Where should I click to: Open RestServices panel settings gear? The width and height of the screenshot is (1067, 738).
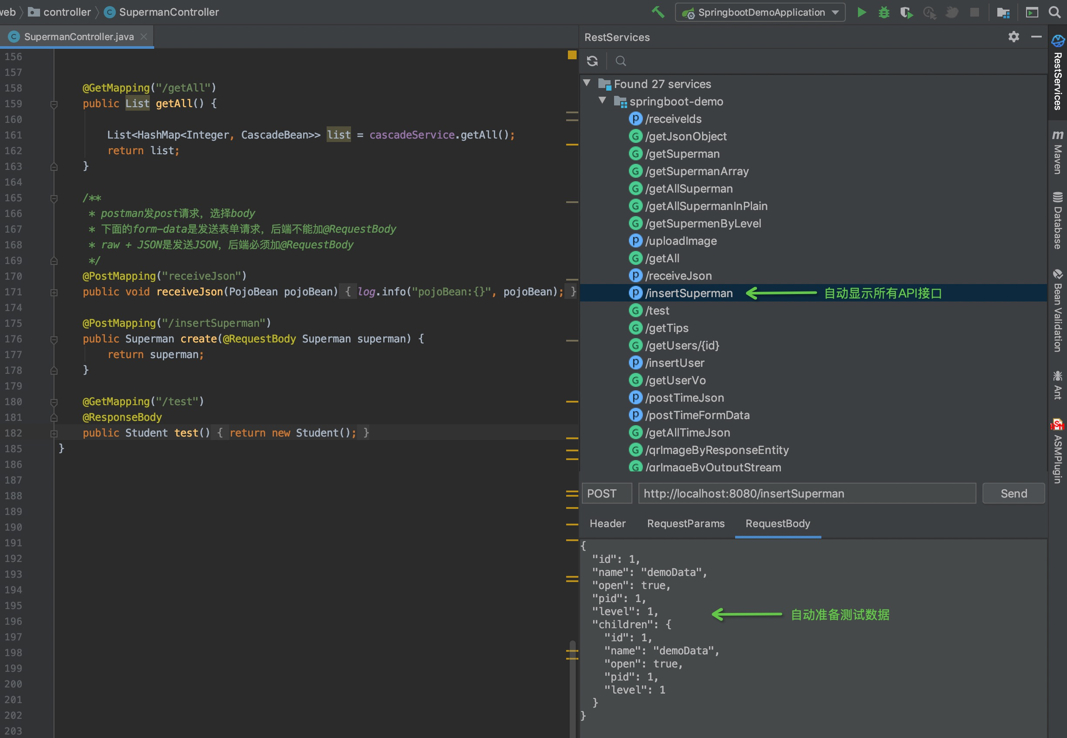tap(1013, 37)
